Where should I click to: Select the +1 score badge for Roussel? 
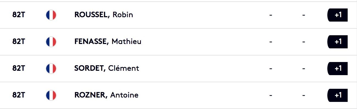338,15
